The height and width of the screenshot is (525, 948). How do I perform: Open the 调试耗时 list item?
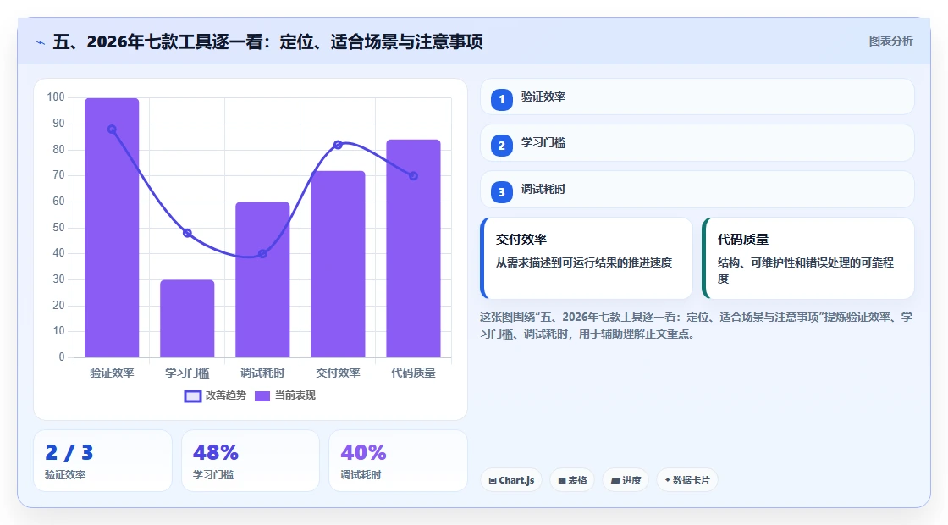(x=697, y=190)
